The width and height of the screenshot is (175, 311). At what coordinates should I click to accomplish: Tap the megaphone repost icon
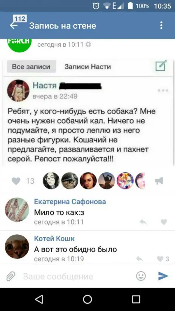point(159,181)
